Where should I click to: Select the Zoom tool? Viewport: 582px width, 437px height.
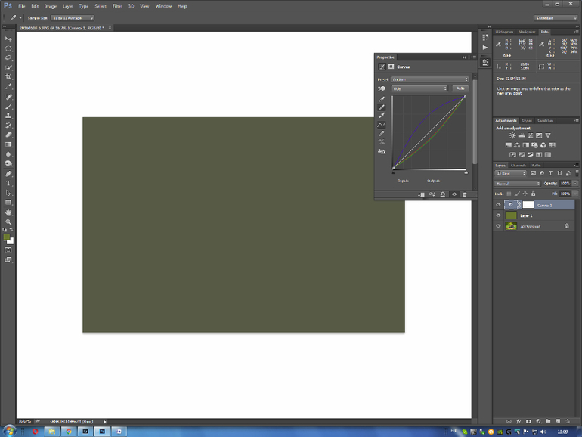pos(9,222)
